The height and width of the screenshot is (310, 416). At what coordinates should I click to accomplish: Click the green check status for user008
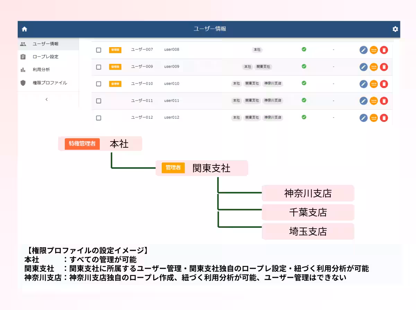point(304,49)
